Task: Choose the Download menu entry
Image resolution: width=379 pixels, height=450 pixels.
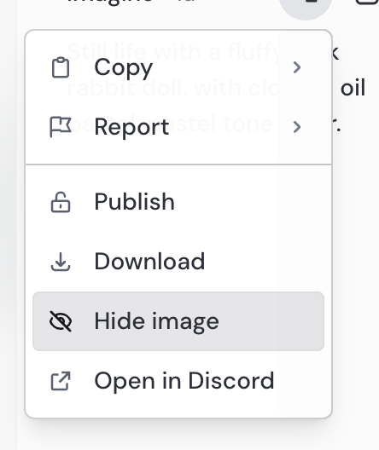Action: click(178, 262)
